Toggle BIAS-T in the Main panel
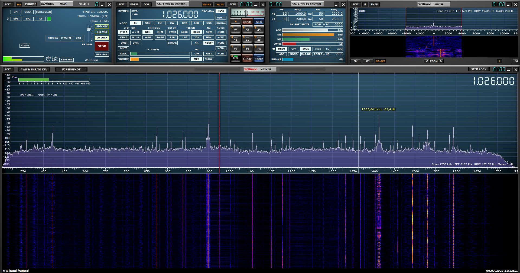520x273 pixels. coord(25,45)
